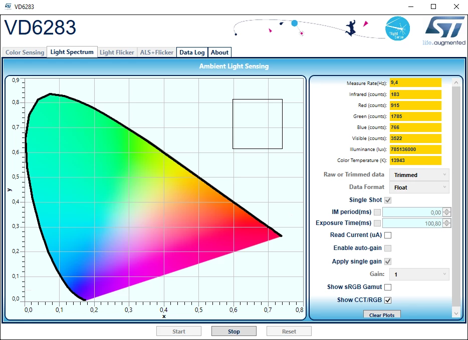Click the ST app icon in title bar
The width and height of the screenshot is (468, 340).
point(8,6)
